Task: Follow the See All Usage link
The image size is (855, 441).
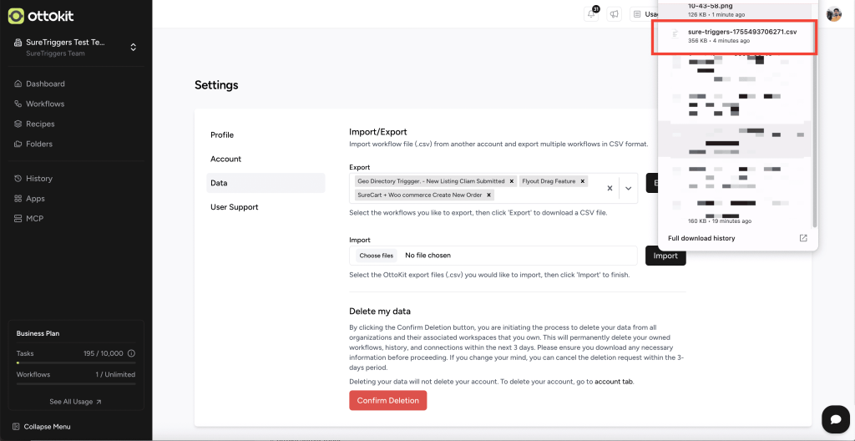Action: pos(75,402)
